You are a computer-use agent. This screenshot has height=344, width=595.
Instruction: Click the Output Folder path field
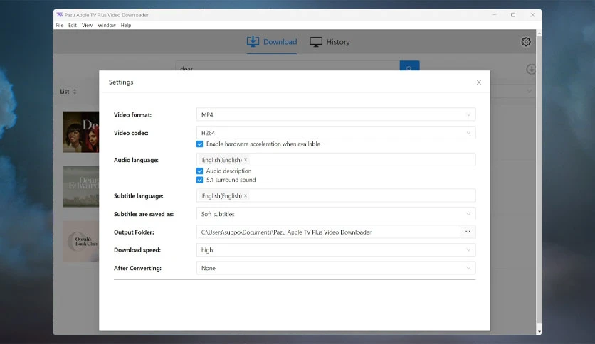tap(328, 232)
